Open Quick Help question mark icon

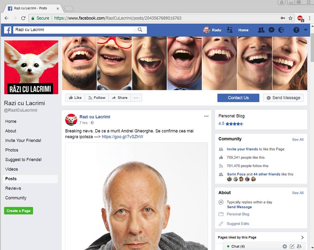tap(296, 30)
